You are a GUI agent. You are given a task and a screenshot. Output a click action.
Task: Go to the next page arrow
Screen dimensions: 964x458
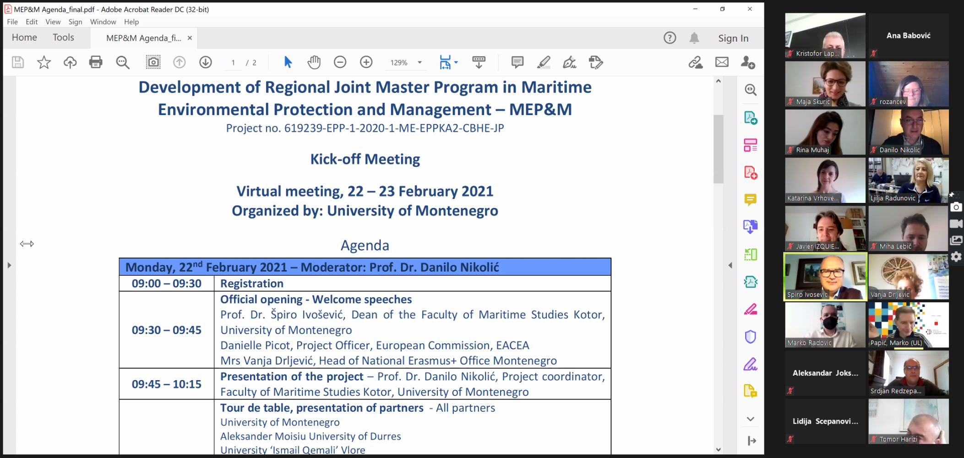[x=206, y=62]
